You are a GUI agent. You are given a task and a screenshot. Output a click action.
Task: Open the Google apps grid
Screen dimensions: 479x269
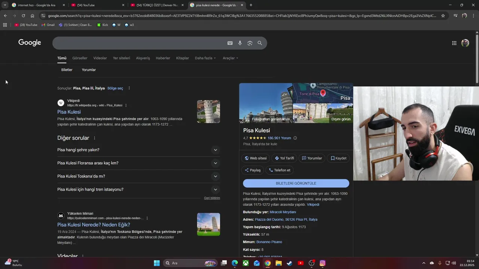click(454, 43)
